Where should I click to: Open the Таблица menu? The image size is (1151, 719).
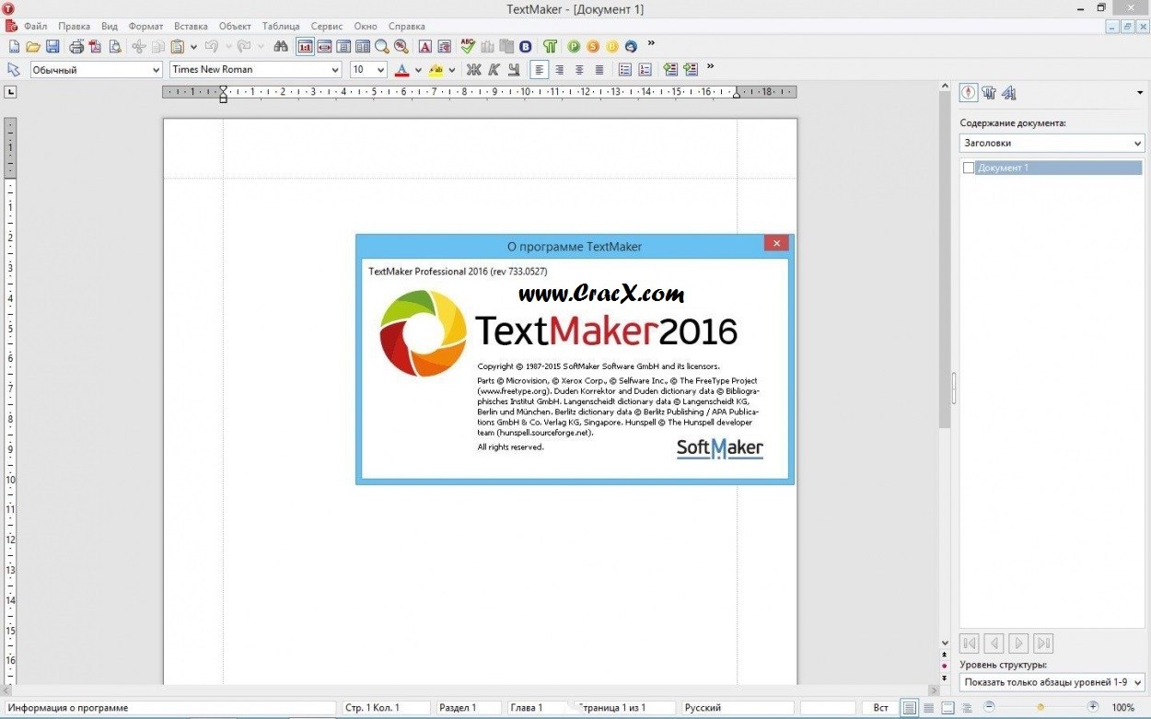(281, 26)
